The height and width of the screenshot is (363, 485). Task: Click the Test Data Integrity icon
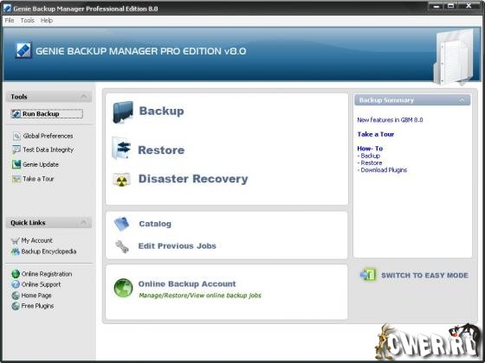pos(16,150)
